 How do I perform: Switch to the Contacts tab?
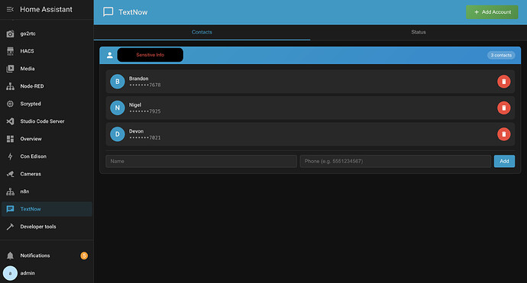pyautogui.click(x=202, y=32)
